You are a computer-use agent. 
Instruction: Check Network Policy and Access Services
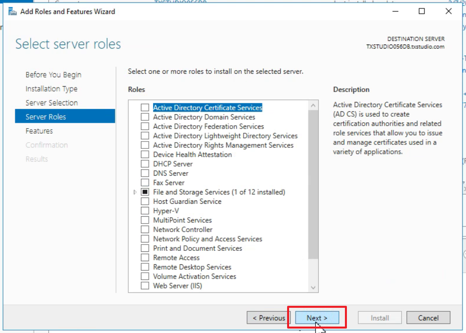pyautogui.click(x=145, y=238)
